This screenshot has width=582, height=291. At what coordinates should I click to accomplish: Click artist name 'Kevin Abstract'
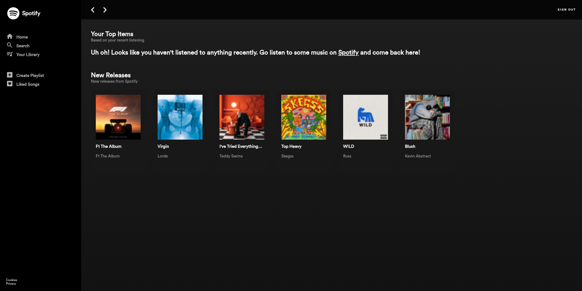[418, 156]
